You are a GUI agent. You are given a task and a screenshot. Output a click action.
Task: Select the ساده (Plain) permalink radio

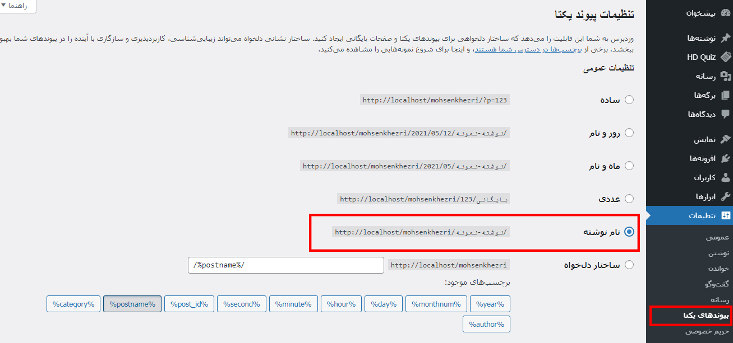tap(629, 100)
